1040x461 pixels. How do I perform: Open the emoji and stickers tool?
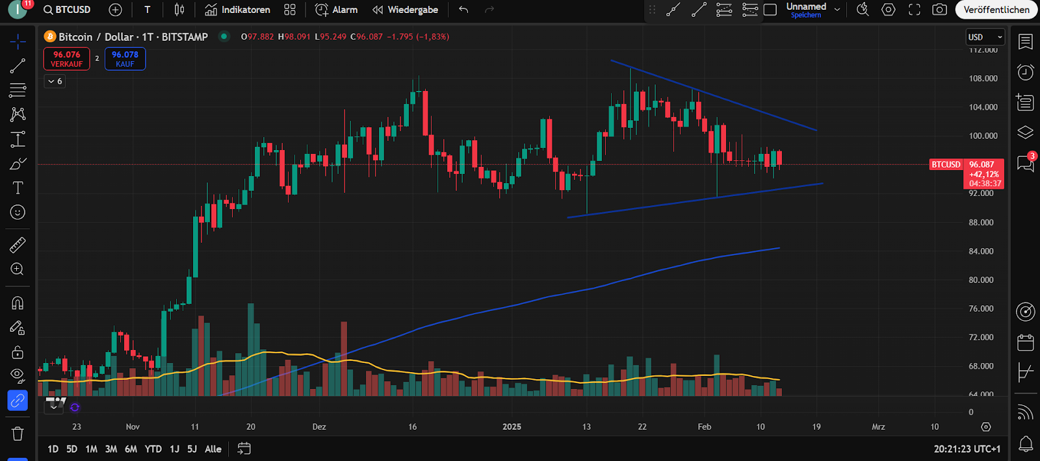[18, 212]
